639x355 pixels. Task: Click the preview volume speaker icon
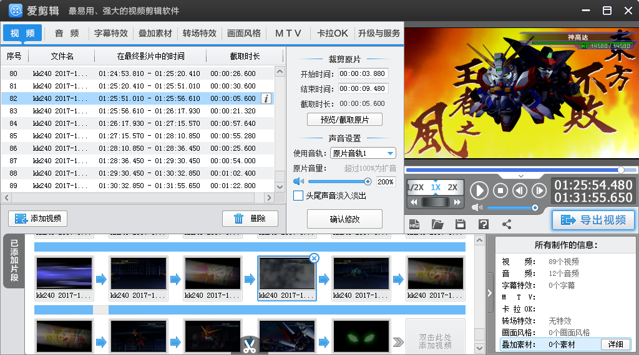click(x=477, y=208)
